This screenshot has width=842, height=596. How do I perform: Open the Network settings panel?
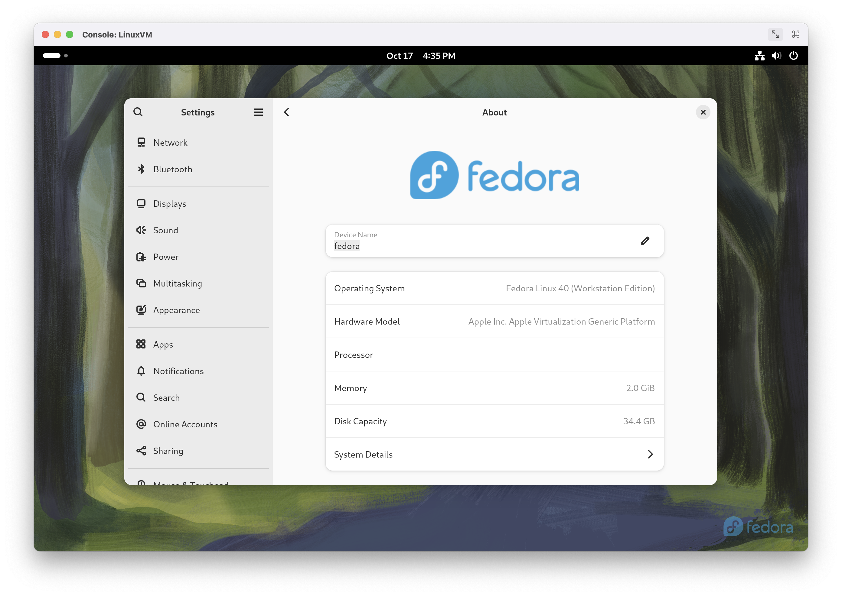[198, 142]
